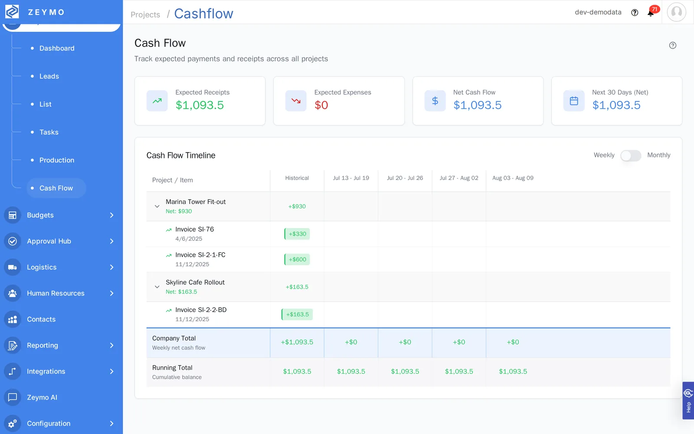Screen dimensions: 694x434
Task: Expand the Integrations menu chevron
Action: click(111, 372)
